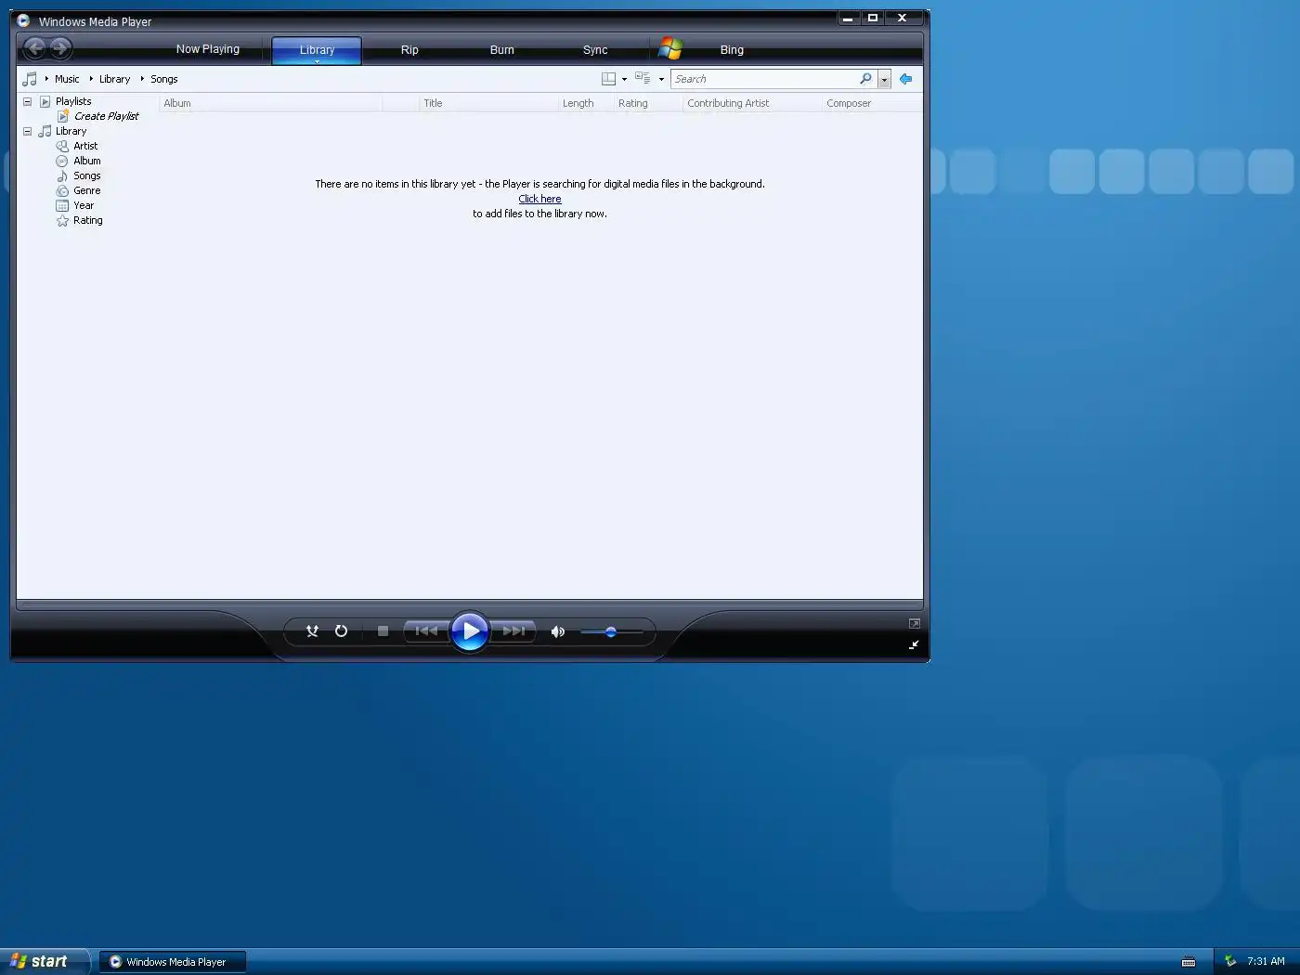Sort by the Album column header
The height and width of the screenshot is (975, 1300).
point(270,103)
